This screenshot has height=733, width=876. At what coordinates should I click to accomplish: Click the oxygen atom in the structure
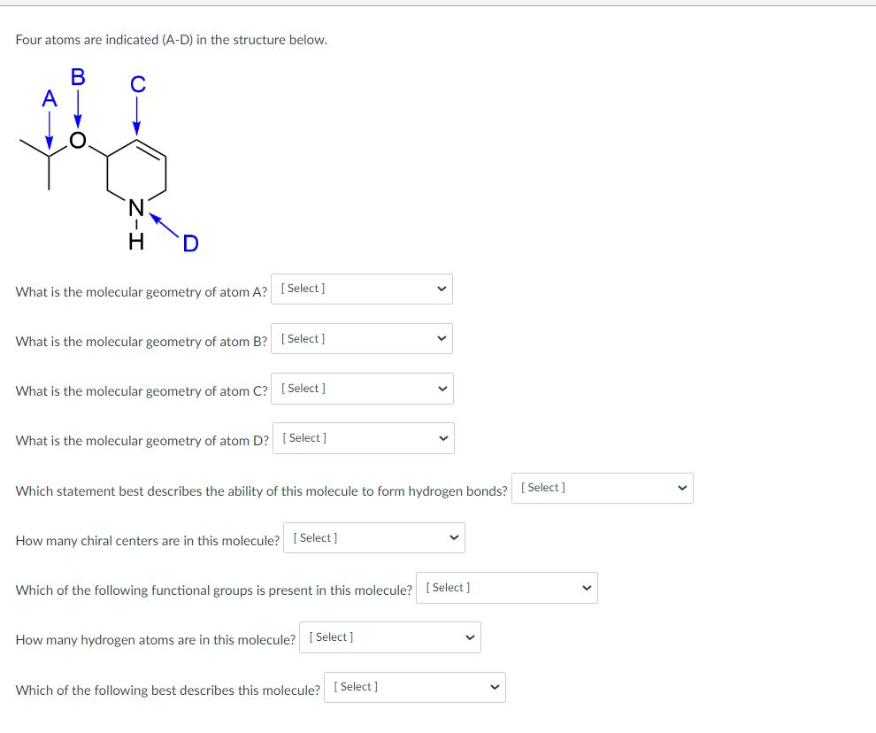(78, 139)
